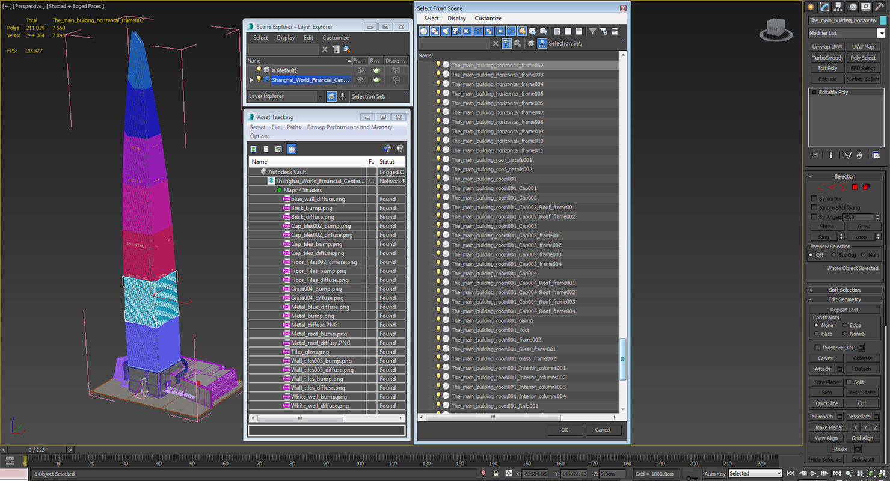This screenshot has width=890, height=481.
Task: Select Normal constraint radio button
Action: pyautogui.click(x=845, y=334)
